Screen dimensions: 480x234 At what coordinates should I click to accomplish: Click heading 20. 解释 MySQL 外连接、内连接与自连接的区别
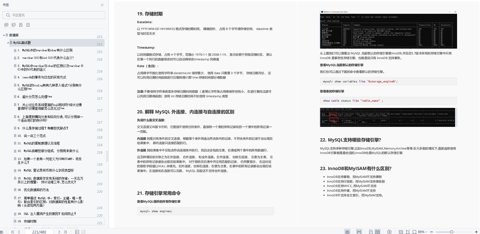tap(186, 112)
